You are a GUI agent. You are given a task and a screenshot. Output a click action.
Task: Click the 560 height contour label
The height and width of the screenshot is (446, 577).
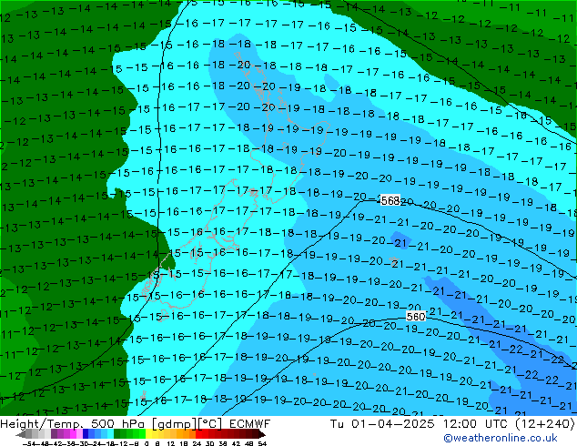point(416,317)
